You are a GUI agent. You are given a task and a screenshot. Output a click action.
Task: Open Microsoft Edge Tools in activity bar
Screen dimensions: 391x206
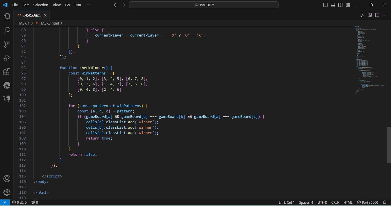tap(7, 85)
